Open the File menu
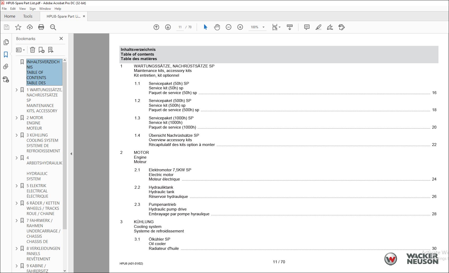449x273 pixels. [4, 9]
